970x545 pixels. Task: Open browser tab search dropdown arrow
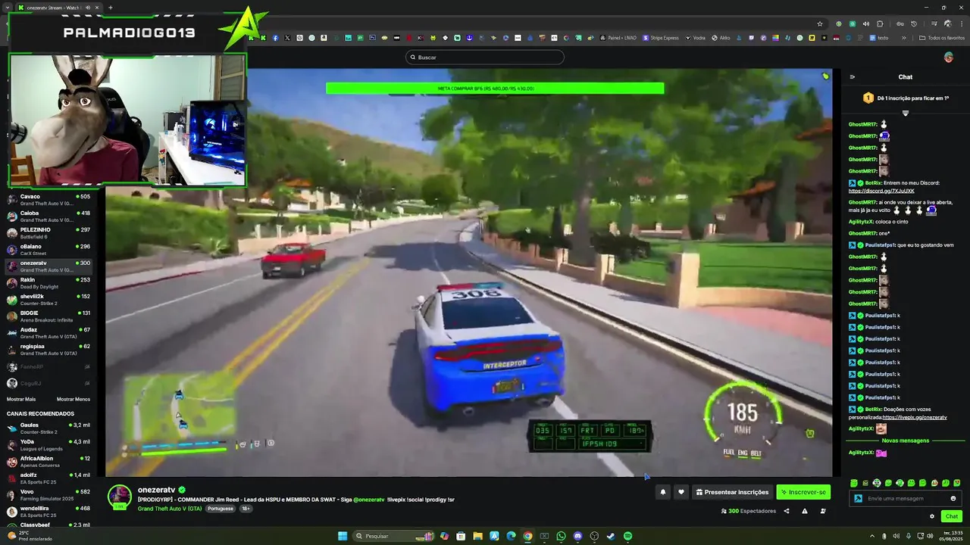[8, 8]
